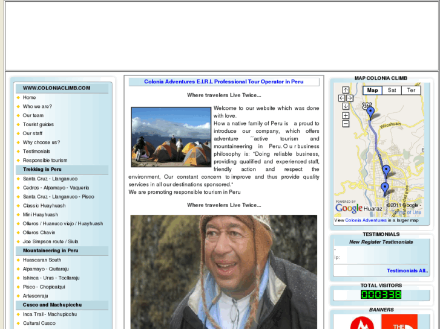Open Olleros Chavin trek

click(x=39, y=232)
